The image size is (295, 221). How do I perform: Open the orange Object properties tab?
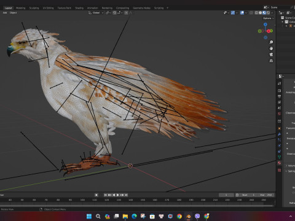pyautogui.click(x=280, y=128)
